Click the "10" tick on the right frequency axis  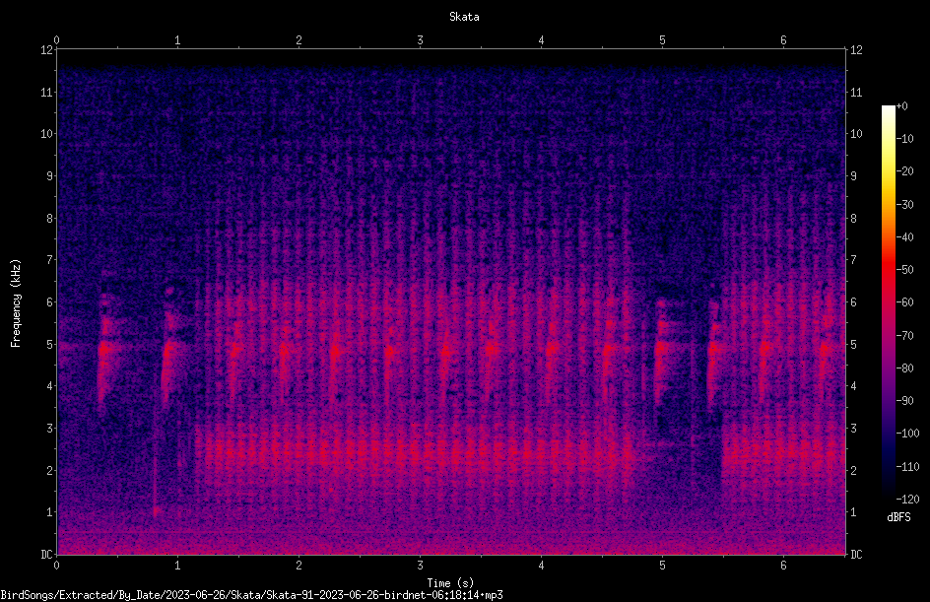(856, 134)
